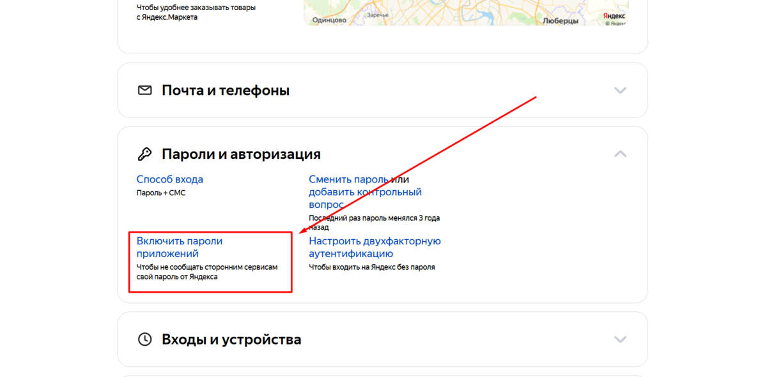This screenshot has width=767, height=377.
Task: Open Настроить двухфакторную аутентификацию link
Action: [375, 248]
